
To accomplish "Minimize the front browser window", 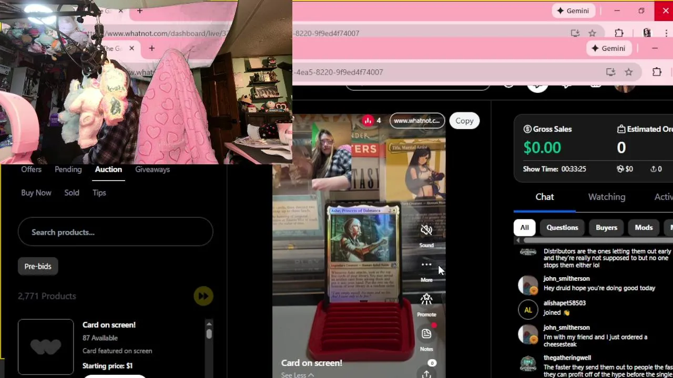I will 655,48.
